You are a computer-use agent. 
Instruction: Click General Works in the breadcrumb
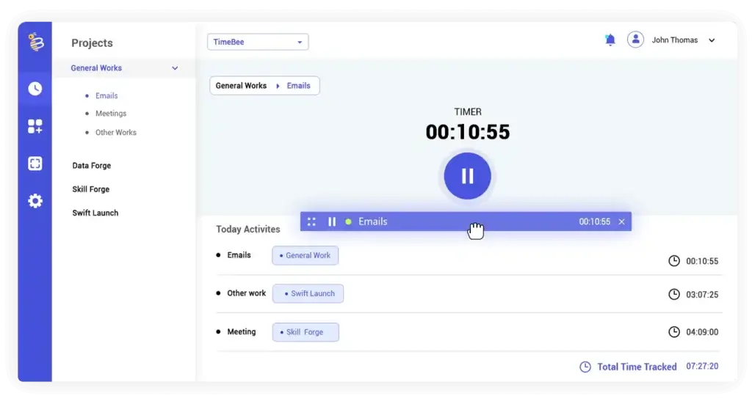[241, 86]
